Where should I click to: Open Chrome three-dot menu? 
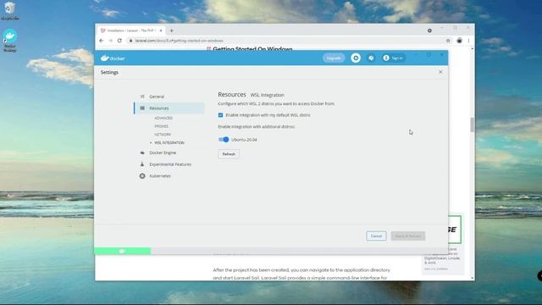468,41
